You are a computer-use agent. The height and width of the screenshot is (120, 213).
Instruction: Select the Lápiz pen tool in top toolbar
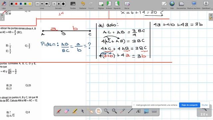(x=4, y=5)
